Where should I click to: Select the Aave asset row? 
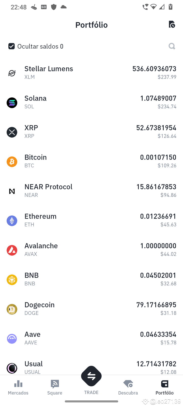point(91,338)
